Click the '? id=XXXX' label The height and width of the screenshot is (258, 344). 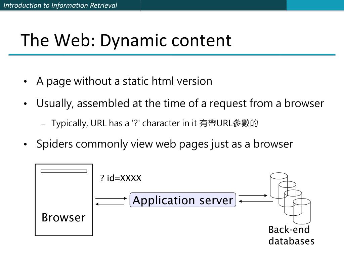pyautogui.click(x=121, y=178)
